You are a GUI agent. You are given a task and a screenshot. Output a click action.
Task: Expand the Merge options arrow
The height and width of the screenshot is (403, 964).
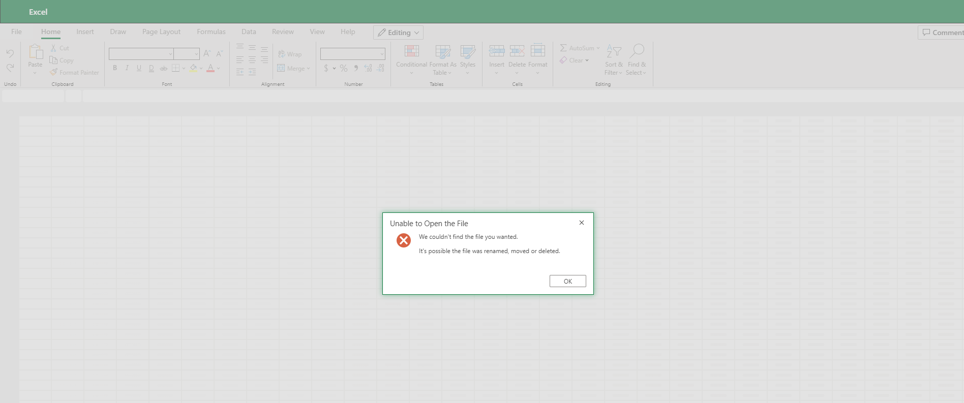click(x=309, y=69)
